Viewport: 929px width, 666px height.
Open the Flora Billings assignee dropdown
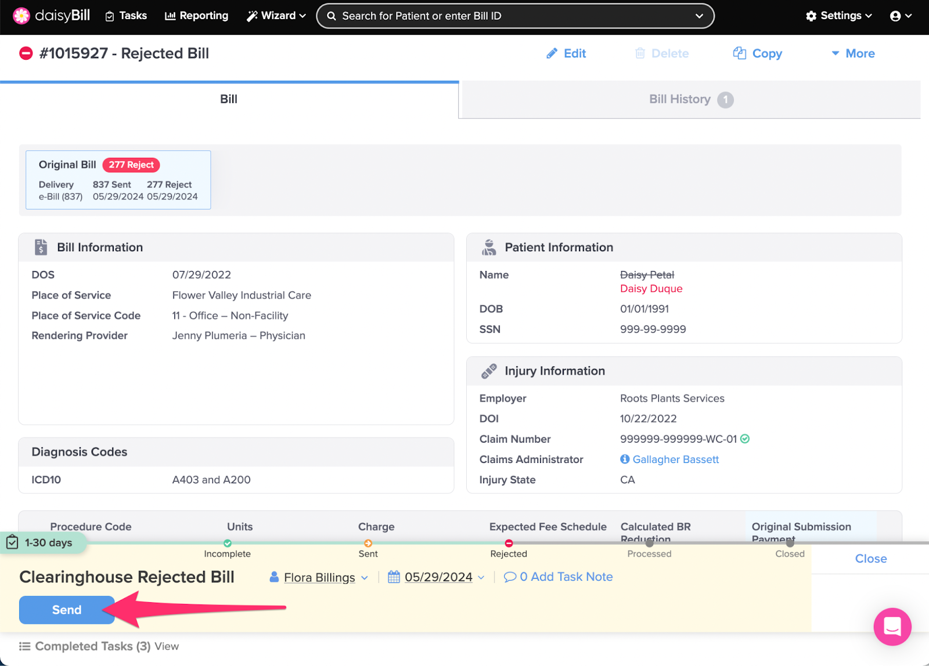[x=319, y=577]
